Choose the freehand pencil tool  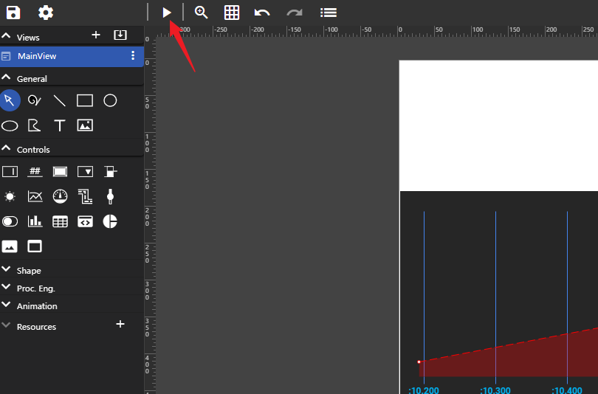click(34, 100)
